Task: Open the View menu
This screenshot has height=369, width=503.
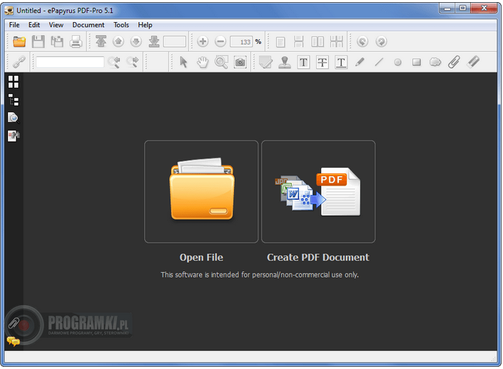Action: tap(56, 25)
